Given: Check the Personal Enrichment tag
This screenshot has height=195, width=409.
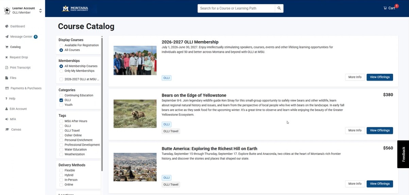Looking at the screenshot, I should click(x=61, y=140).
